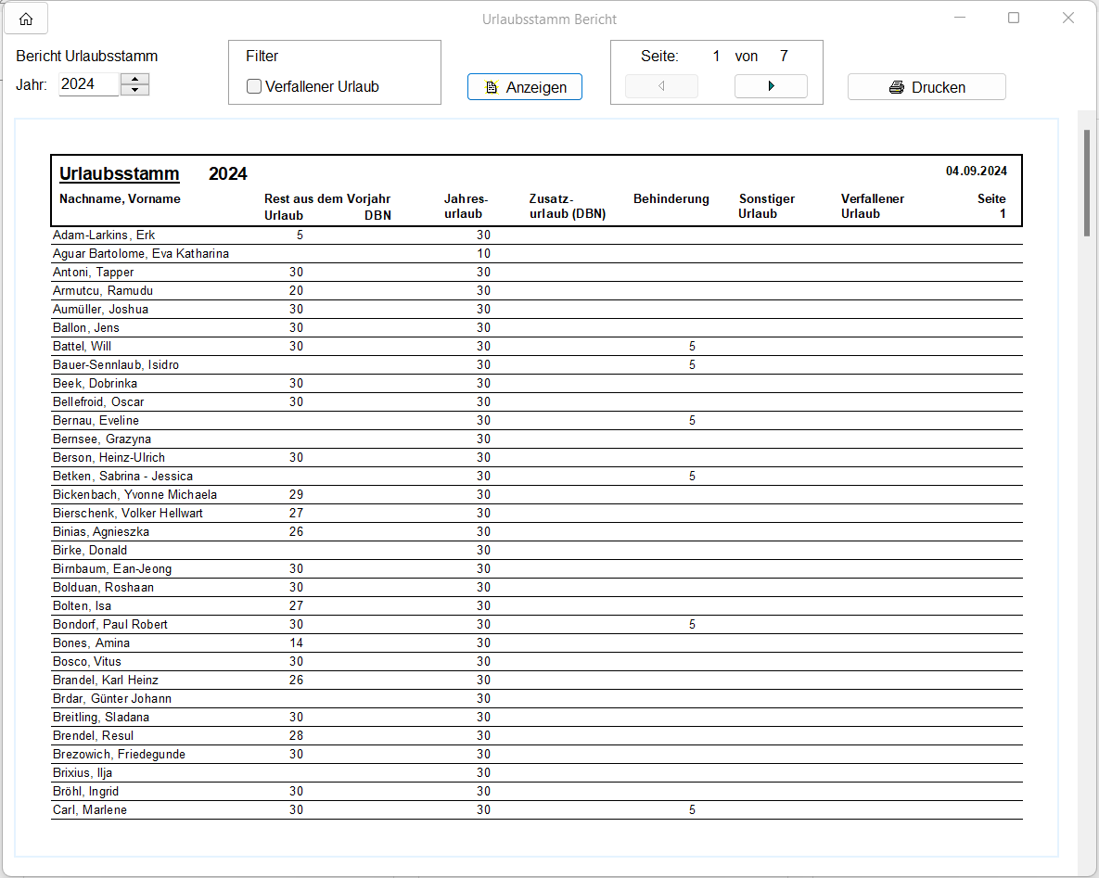Screen dimensions: 1099x878
Task: Increase the year with up spinner arrow
Action: tap(135, 79)
